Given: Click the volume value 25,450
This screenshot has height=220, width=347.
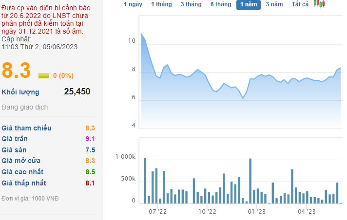Looking at the screenshot, I should [x=77, y=92].
